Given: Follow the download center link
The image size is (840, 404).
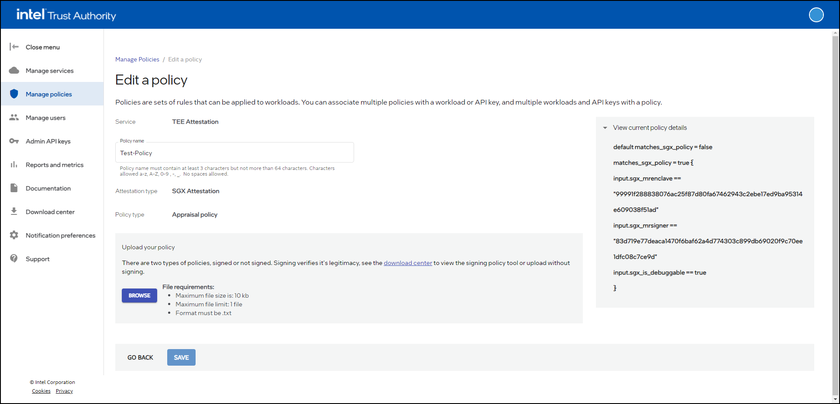Looking at the screenshot, I should 408,263.
